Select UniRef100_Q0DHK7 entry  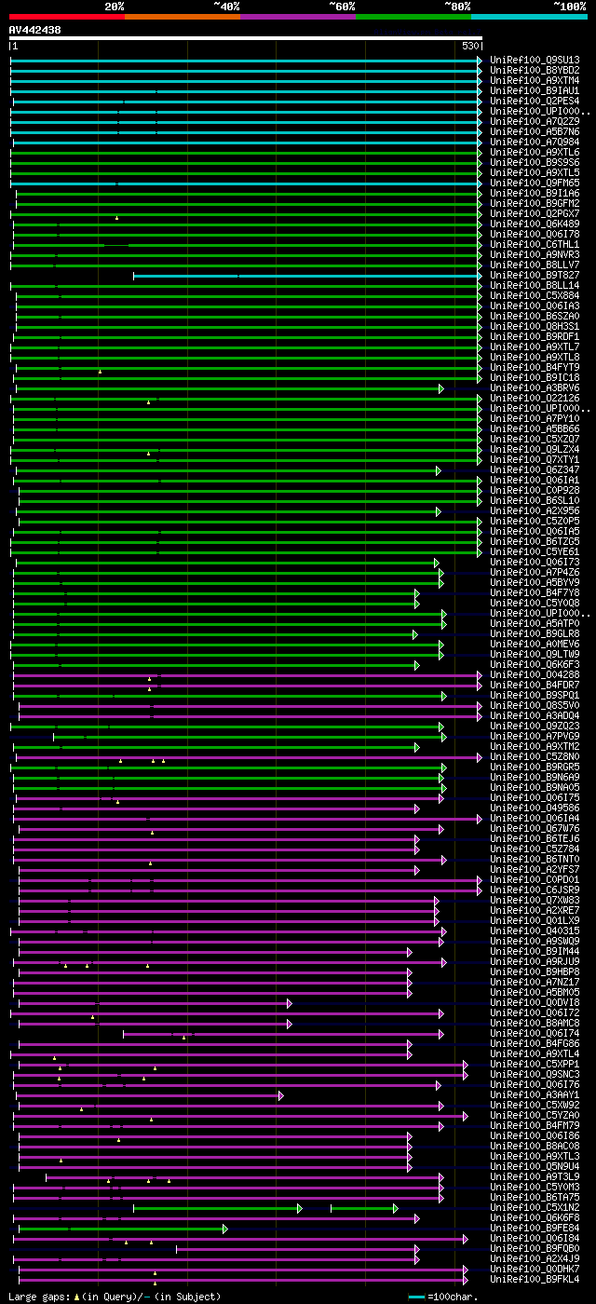pyautogui.click(x=535, y=1269)
